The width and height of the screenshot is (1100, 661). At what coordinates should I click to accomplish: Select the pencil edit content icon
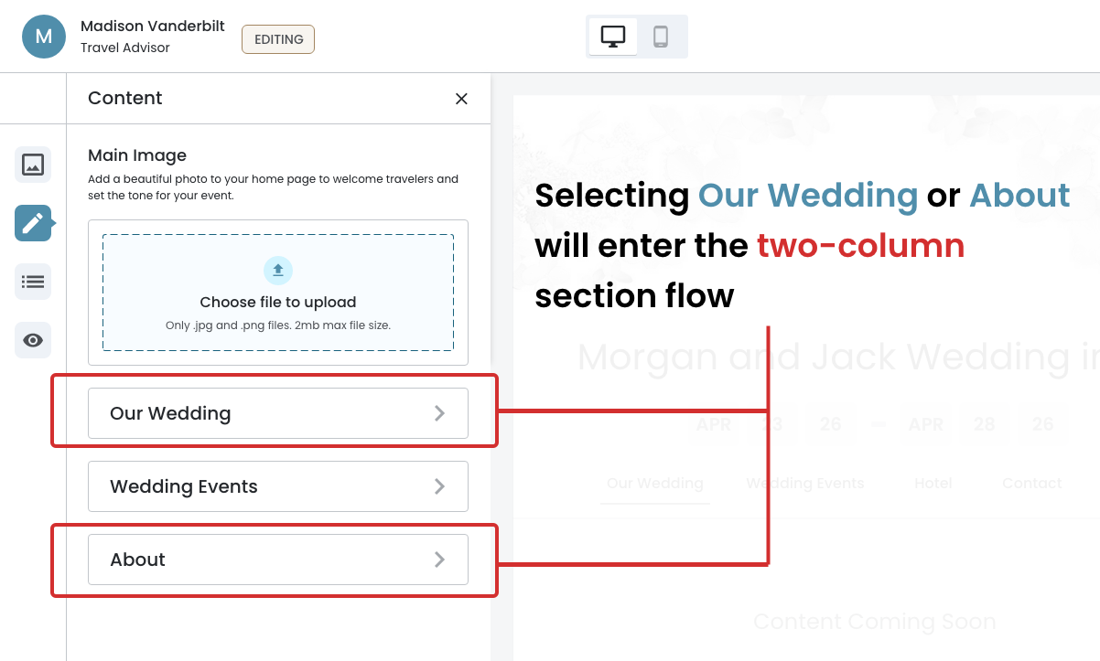coord(33,223)
